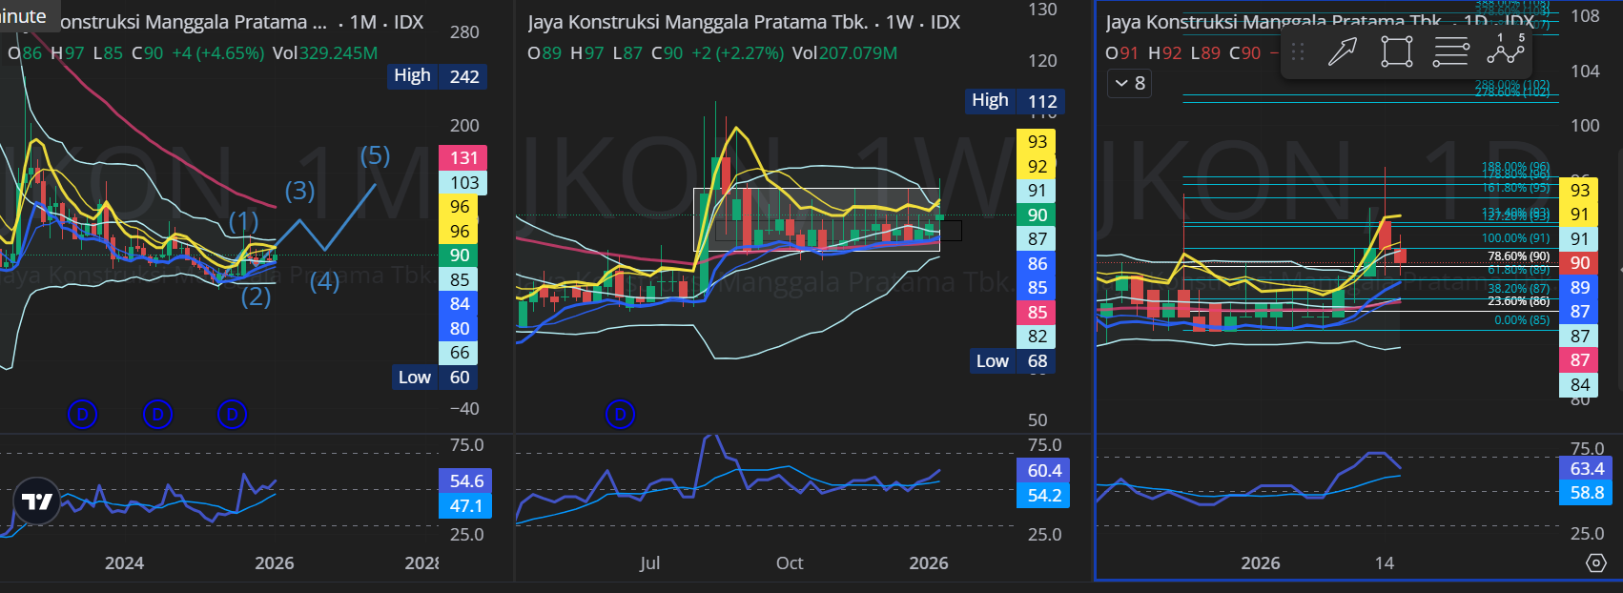Click RSI value 47.1 on monthly chart
The image size is (1623, 593).
[x=465, y=506]
